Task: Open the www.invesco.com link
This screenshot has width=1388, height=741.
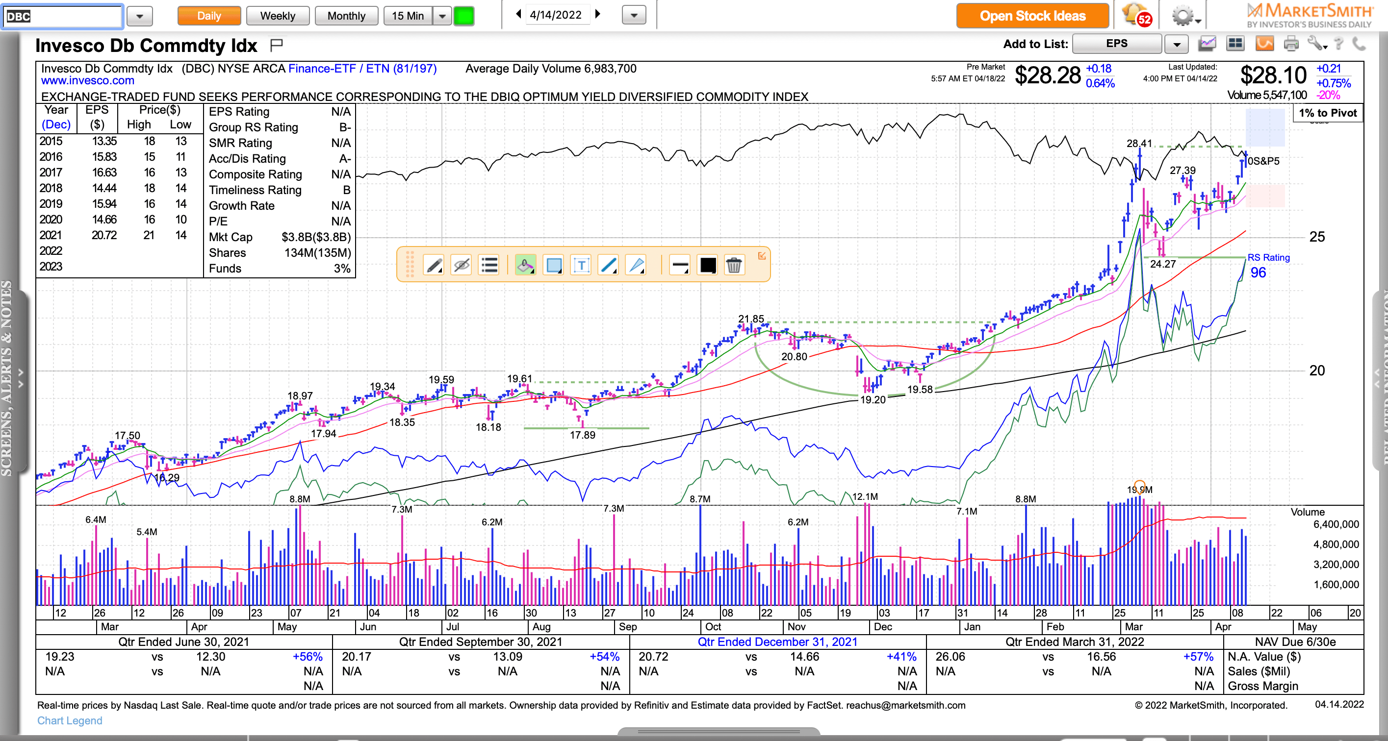Action: [88, 81]
